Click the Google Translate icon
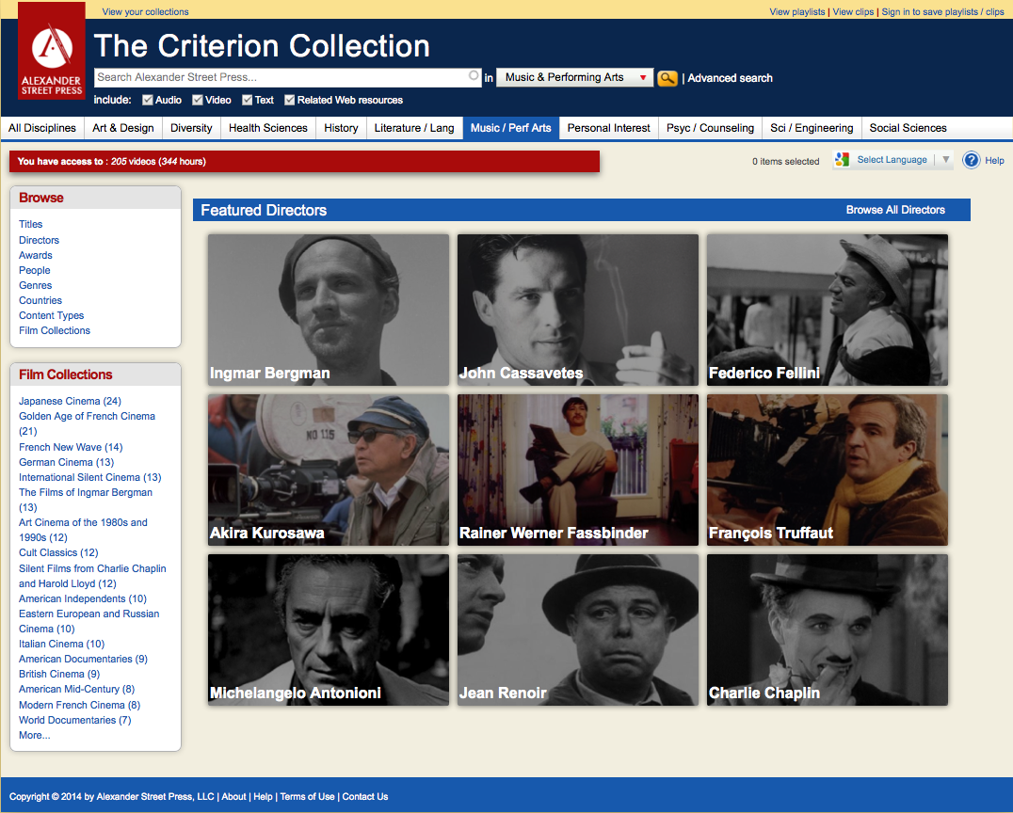 [841, 160]
